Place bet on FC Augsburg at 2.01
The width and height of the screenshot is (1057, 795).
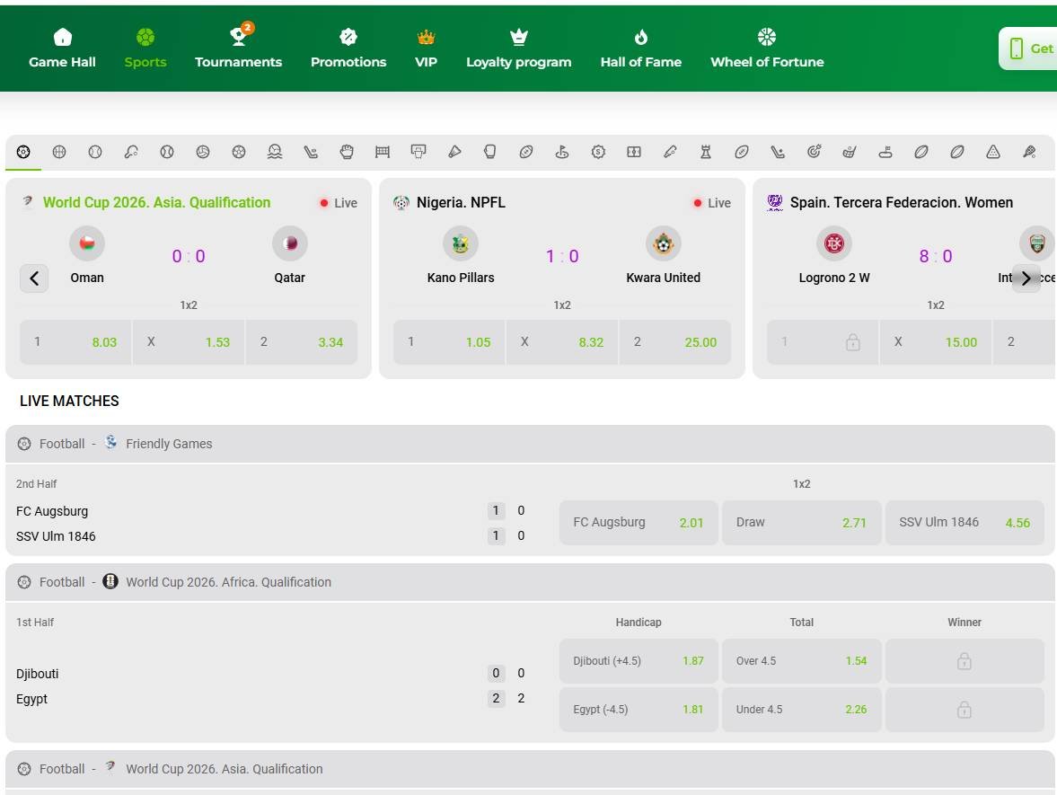pyautogui.click(x=638, y=522)
